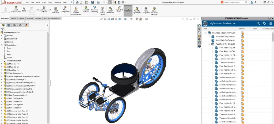Open the MySession - Bowhead dropdown
This screenshot has width=274, height=124.
(234, 24)
